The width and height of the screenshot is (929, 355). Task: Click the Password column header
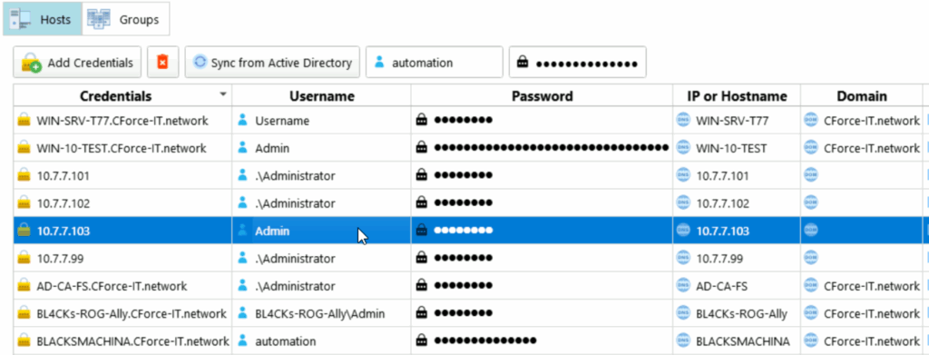pos(543,96)
